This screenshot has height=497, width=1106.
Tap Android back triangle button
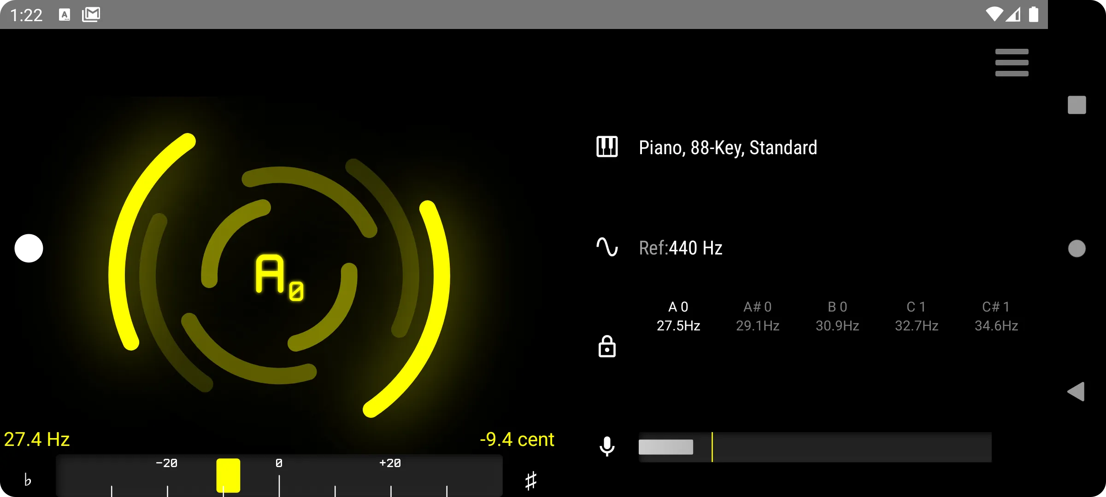[x=1077, y=392]
